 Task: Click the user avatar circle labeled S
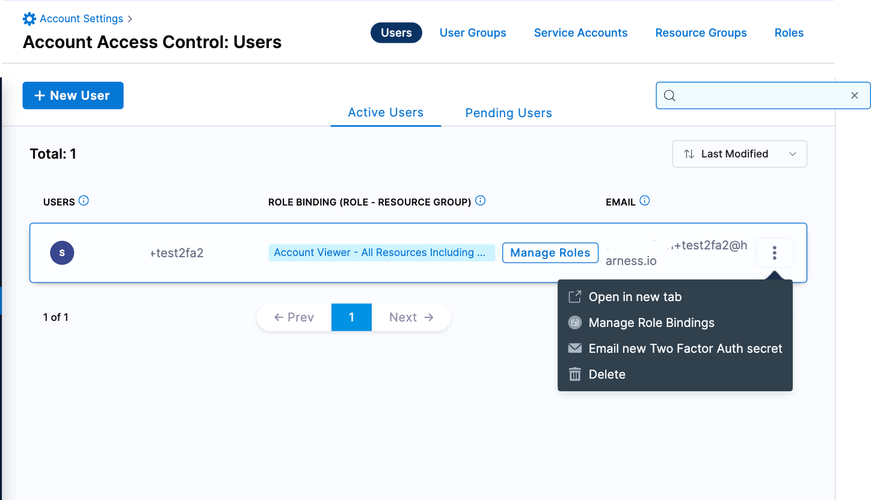[62, 253]
